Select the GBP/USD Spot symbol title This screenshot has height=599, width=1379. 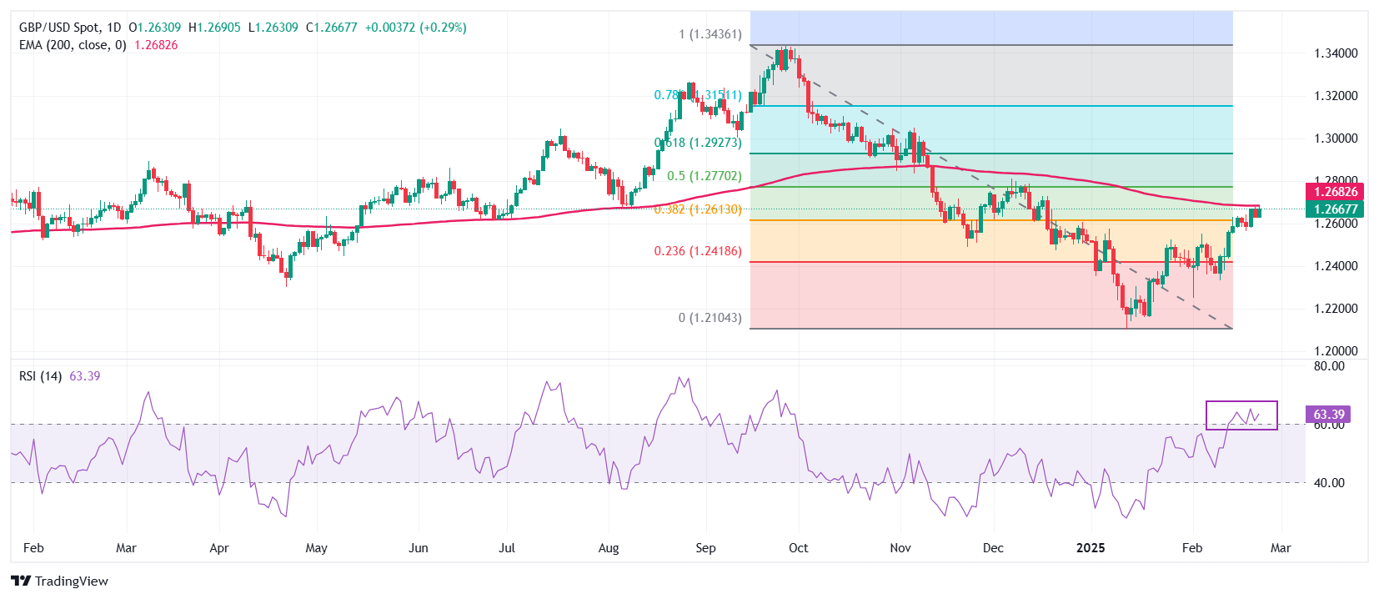click(59, 28)
